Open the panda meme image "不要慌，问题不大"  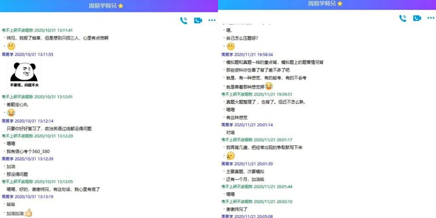click(24, 75)
